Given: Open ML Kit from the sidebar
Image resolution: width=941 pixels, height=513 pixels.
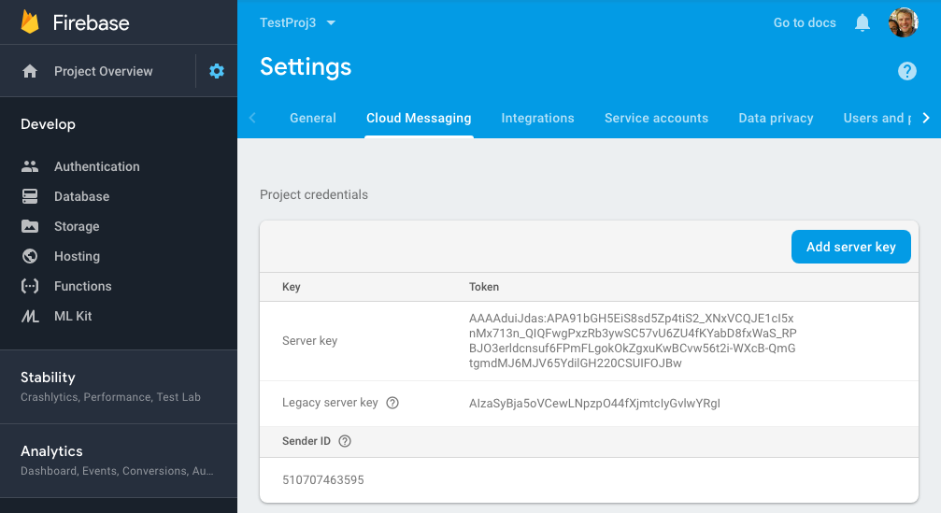Looking at the screenshot, I should coord(73,316).
